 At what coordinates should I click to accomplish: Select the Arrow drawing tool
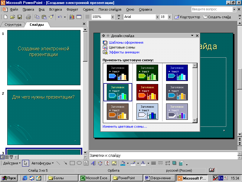(65, 163)
